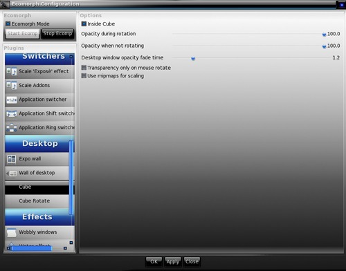Select Application switcher list entry
This screenshot has height=271, width=346.
point(39,100)
